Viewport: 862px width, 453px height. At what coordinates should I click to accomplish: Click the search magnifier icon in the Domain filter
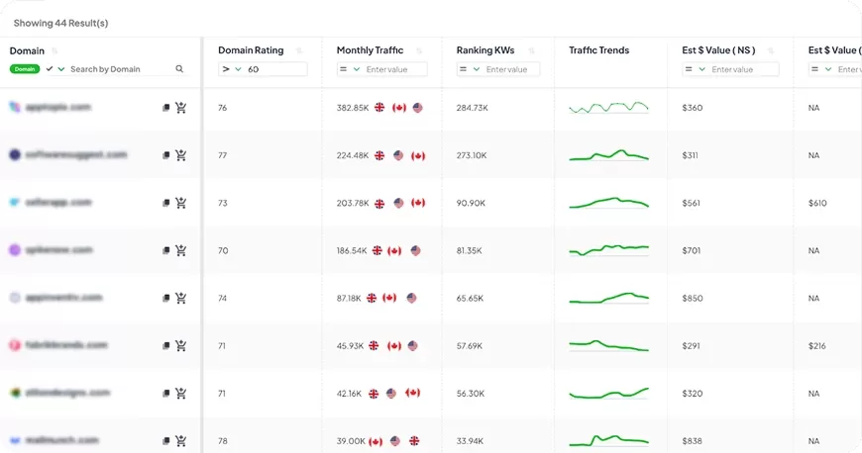179,69
